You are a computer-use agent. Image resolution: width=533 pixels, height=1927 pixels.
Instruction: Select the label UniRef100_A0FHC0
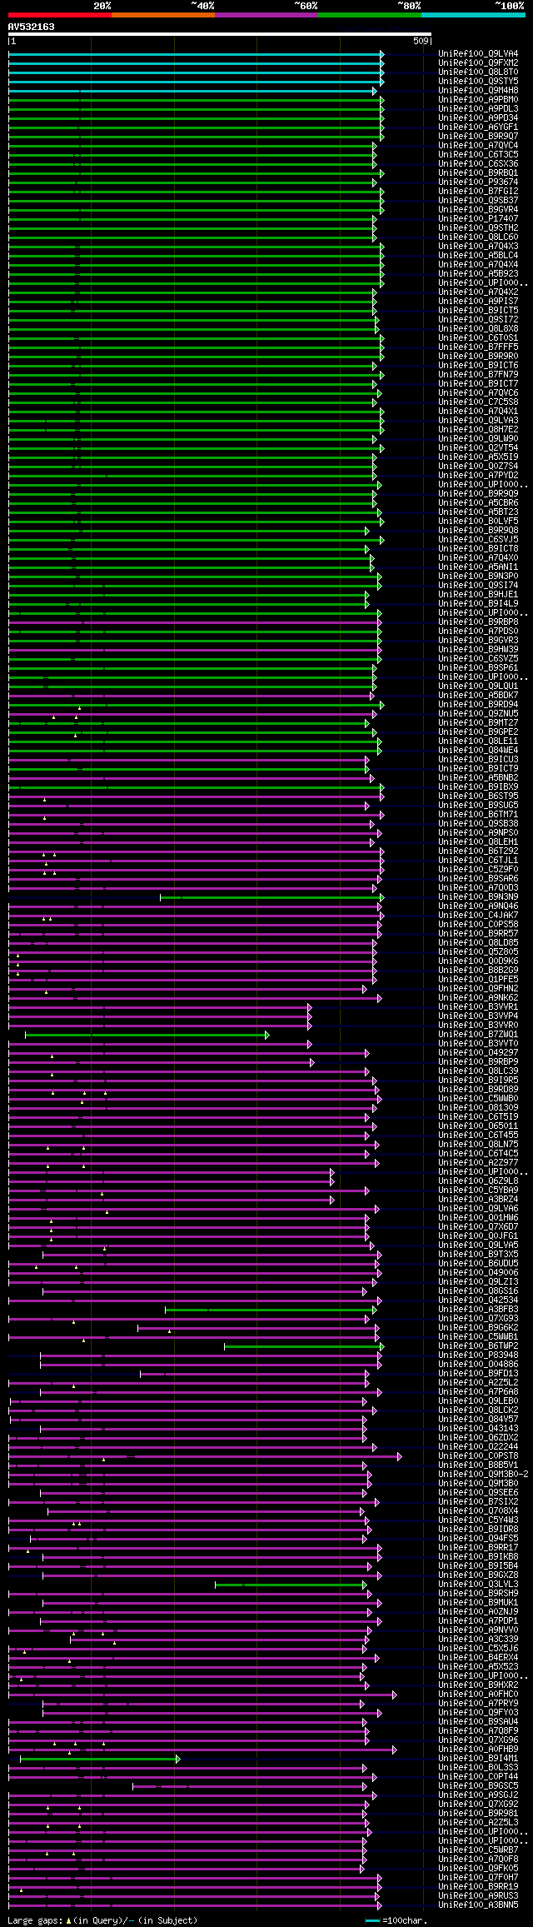(478, 1695)
